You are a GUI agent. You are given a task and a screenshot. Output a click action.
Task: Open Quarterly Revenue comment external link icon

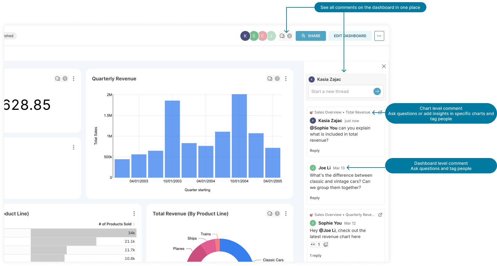pos(380,215)
